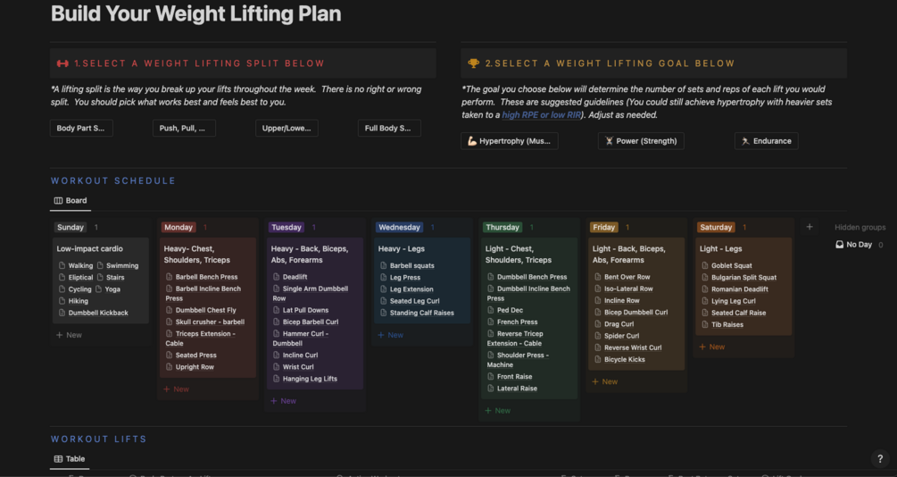Select the Hypertrophy goal button
Image resolution: width=897 pixels, height=477 pixels.
tap(509, 141)
